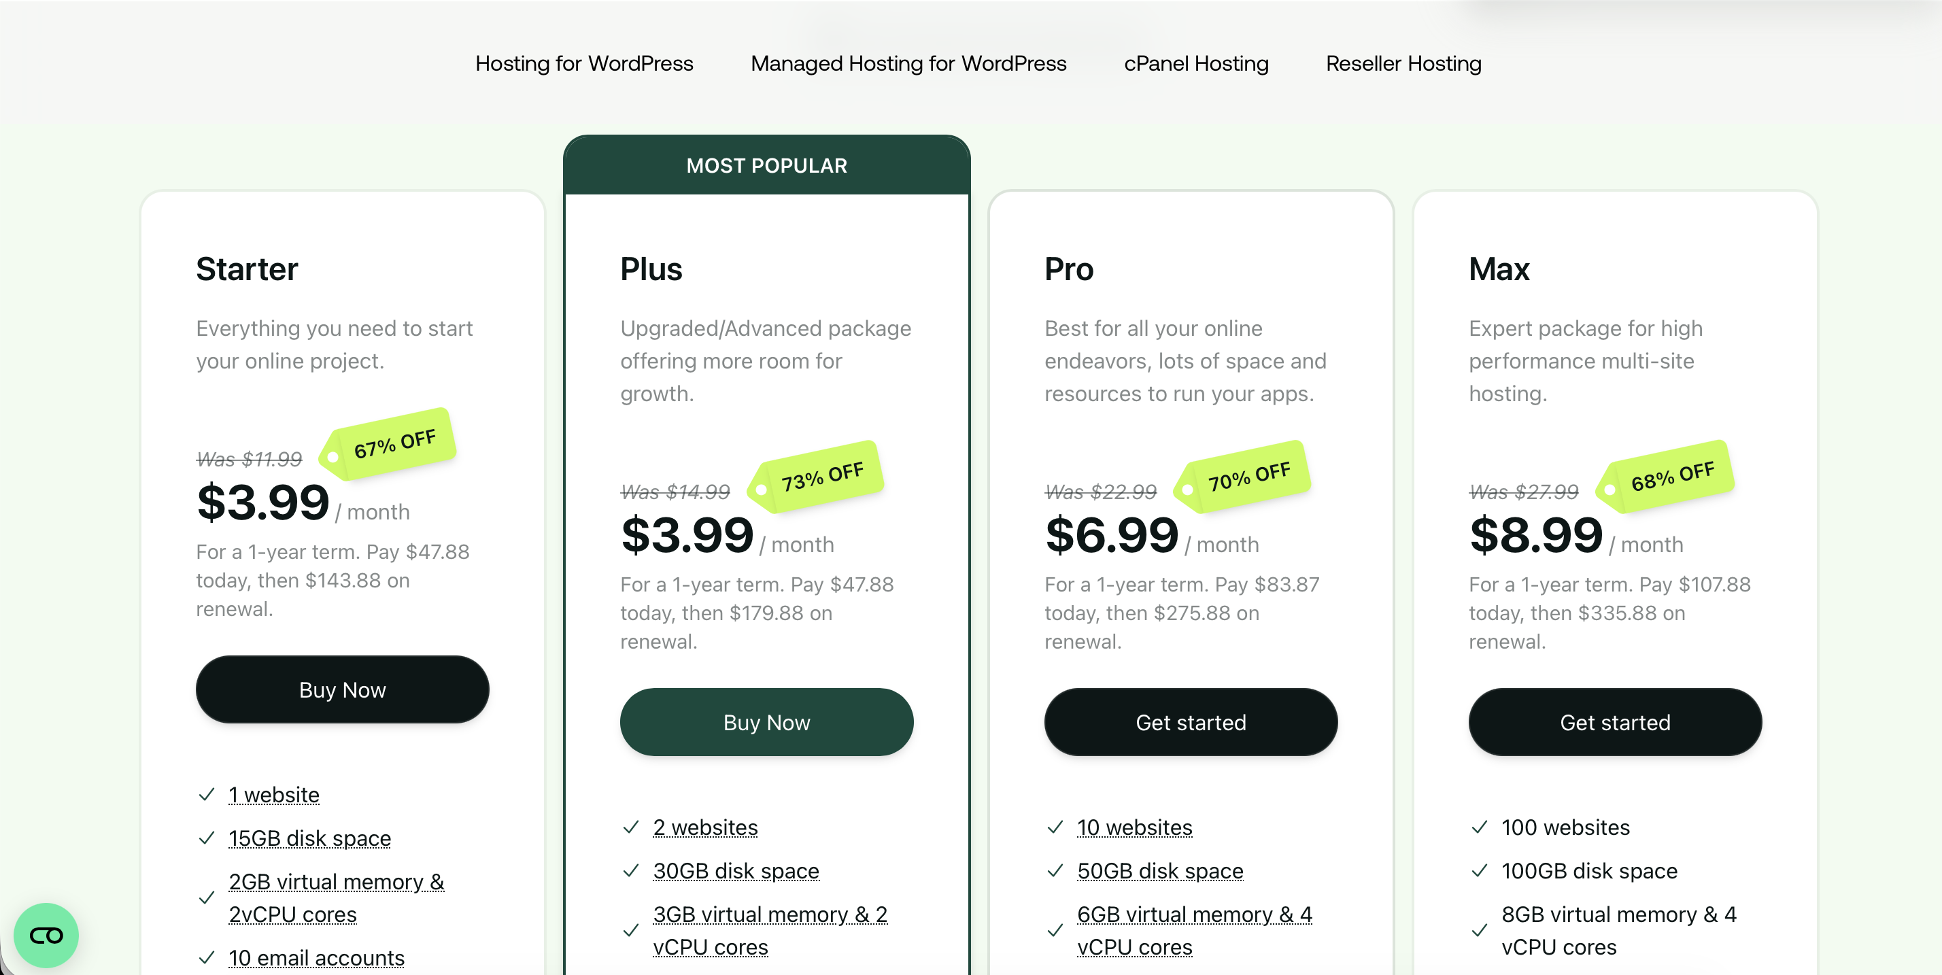
Task: Click the MOST POPULAR banner
Action: pyautogui.click(x=767, y=166)
